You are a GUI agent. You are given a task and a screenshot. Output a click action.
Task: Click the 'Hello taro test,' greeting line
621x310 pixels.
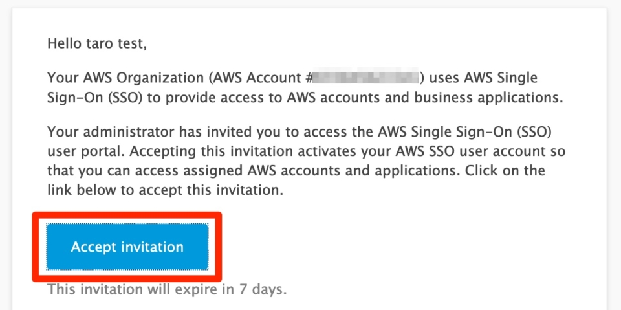point(98,43)
